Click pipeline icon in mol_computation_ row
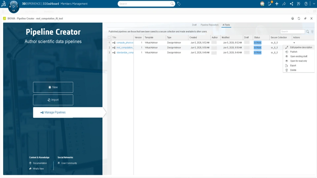The height and width of the screenshot is (178, 317). click(x=114, y=47)
